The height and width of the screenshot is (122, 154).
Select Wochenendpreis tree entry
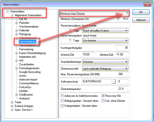(29, 27)
